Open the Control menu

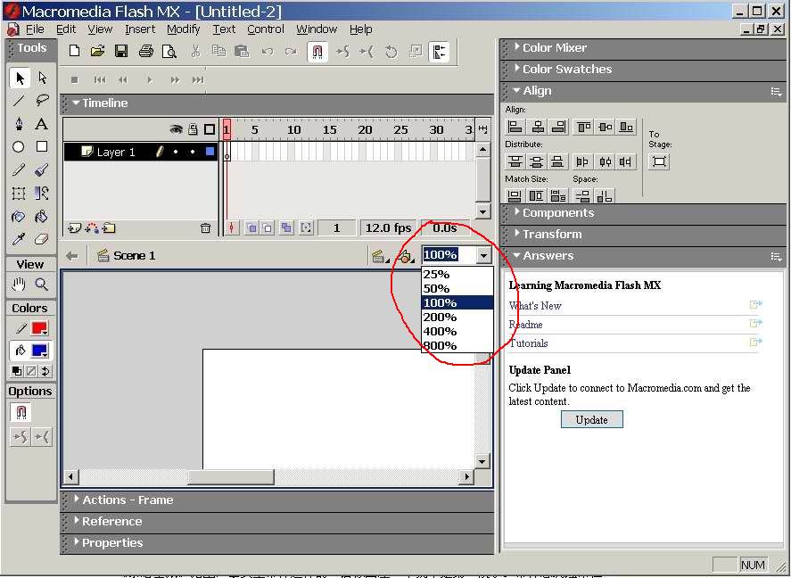coord(266,29)
